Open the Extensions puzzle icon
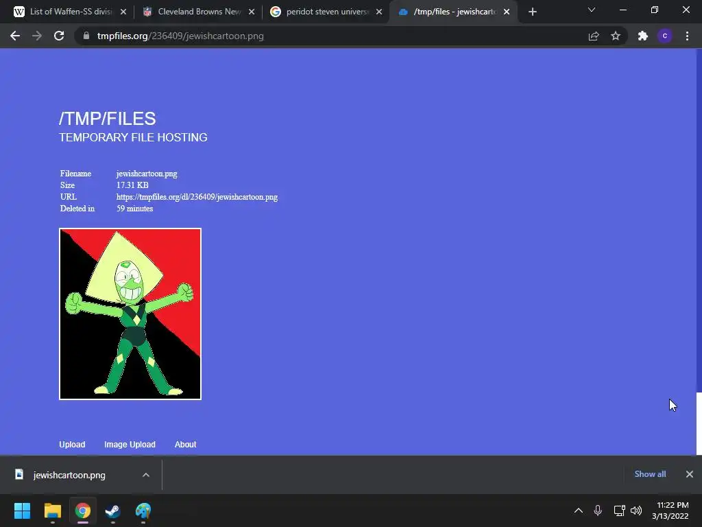 (x=643, y=36)
